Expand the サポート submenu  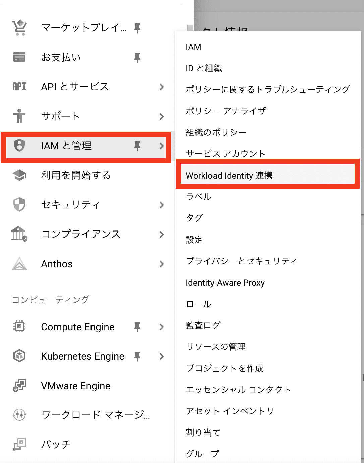(x=162, y=116)
